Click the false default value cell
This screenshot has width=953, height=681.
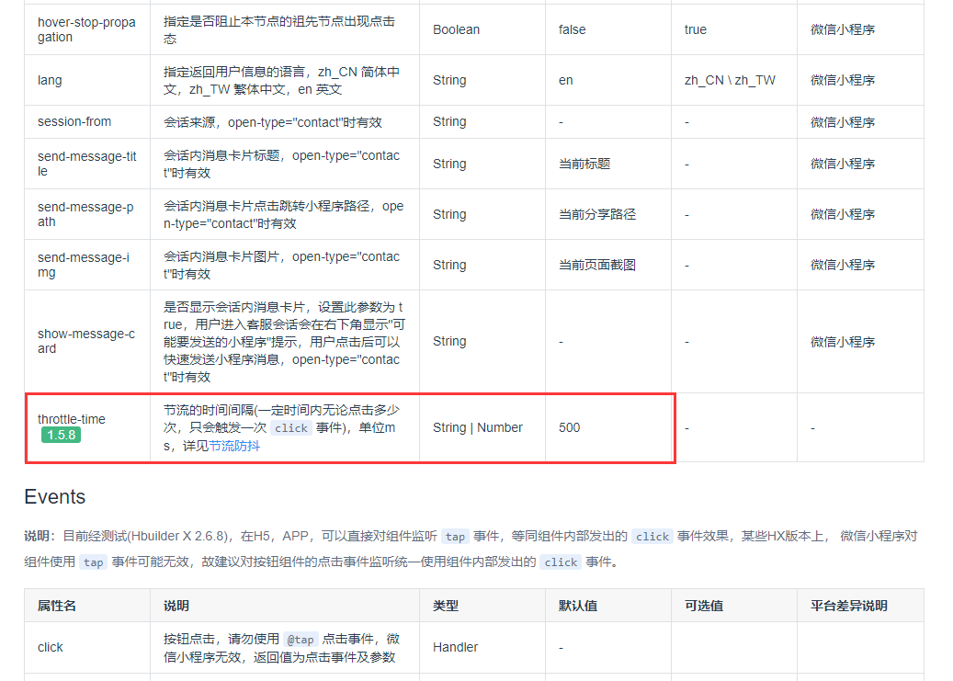pos(571,28)
